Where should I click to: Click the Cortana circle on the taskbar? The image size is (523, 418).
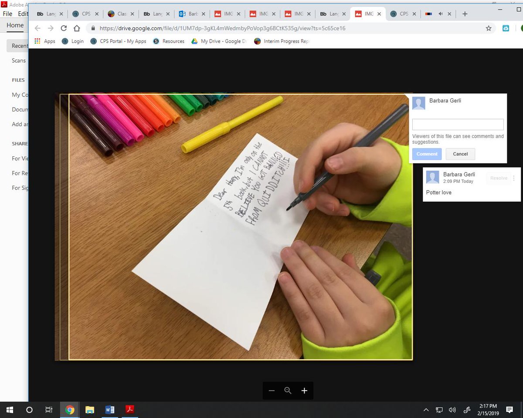coord(29,410)
